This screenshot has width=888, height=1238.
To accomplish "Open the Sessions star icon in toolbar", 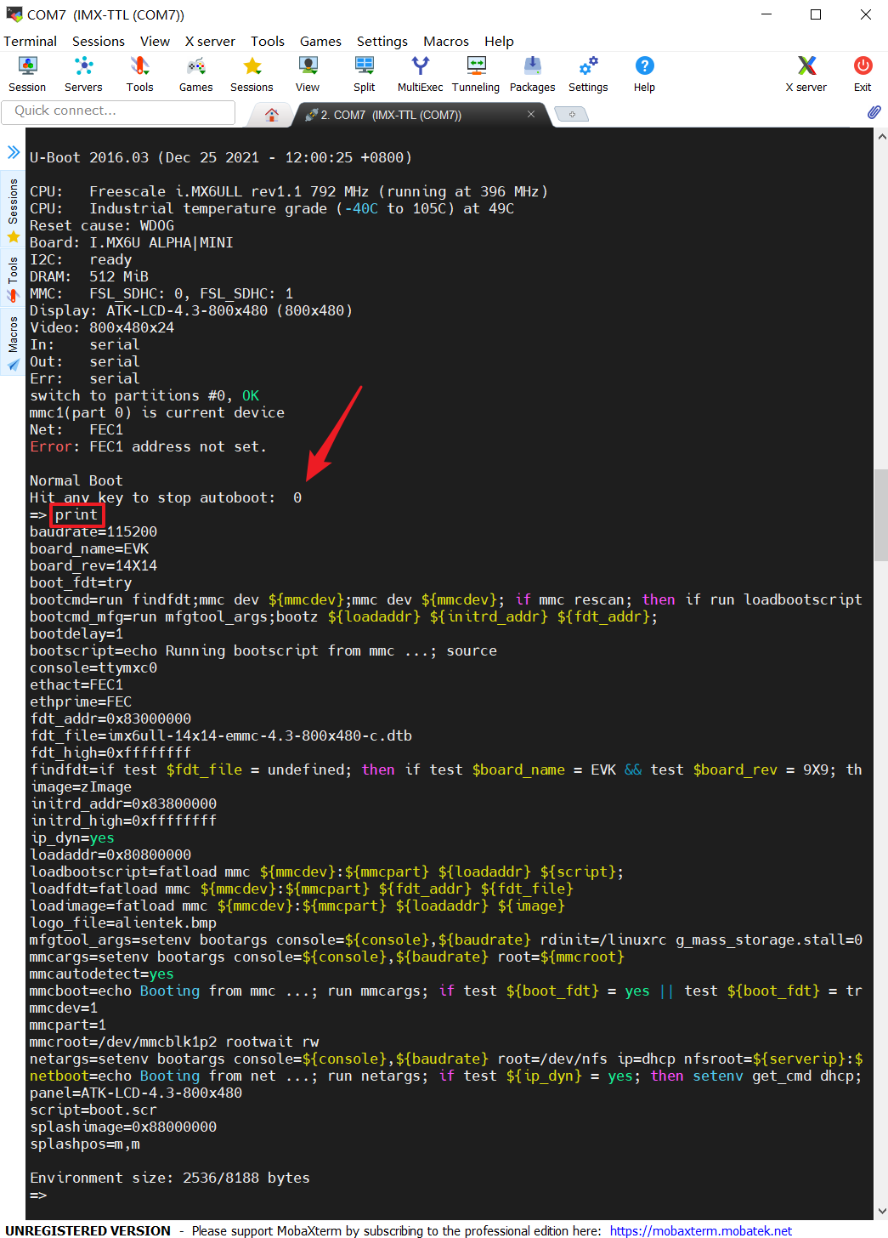I will click(x=252, y=74).
